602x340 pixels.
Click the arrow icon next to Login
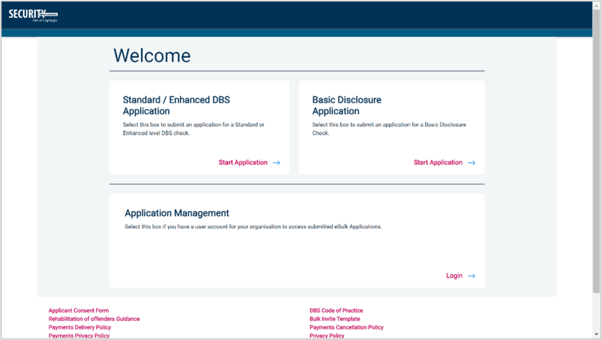click(471, 276)
